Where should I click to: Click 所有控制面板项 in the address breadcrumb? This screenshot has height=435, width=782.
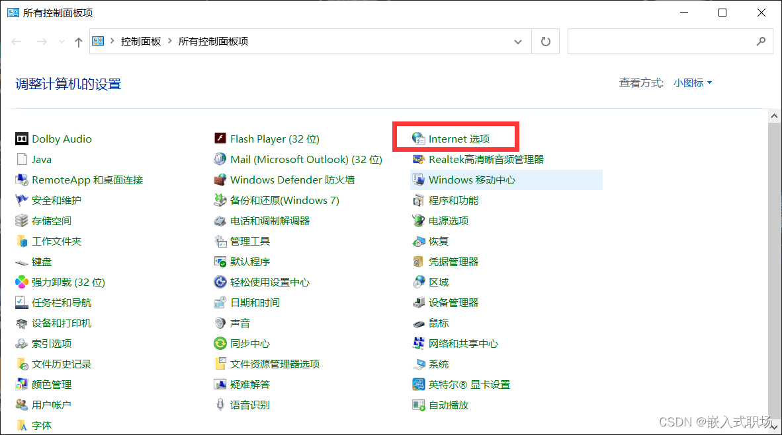tap(213, 42)
